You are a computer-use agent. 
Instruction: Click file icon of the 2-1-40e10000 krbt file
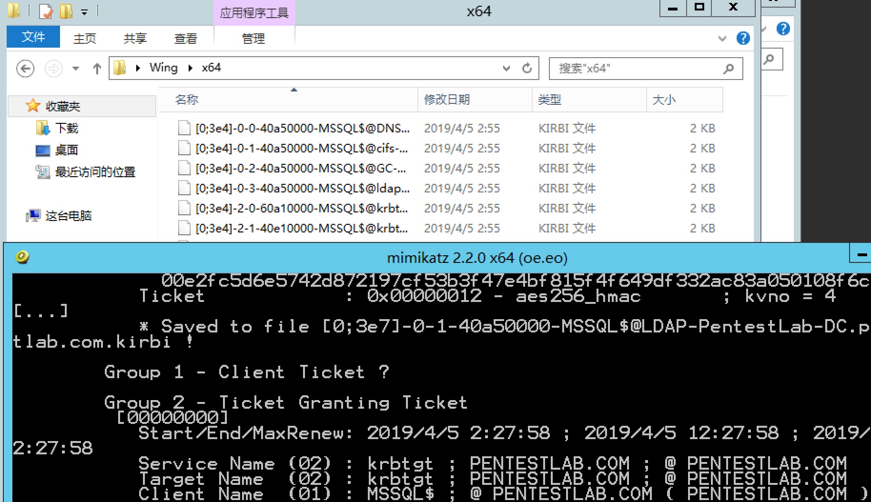(x=184, y=228)
